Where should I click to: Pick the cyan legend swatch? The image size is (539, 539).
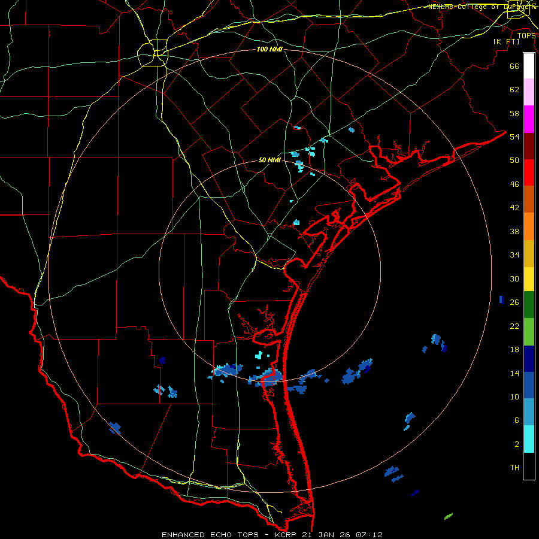coord(529,439)
